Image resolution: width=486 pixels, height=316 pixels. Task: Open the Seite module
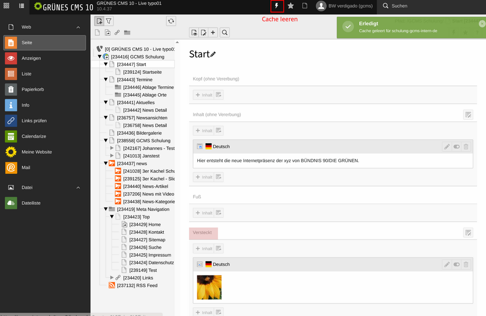(45, 43)
